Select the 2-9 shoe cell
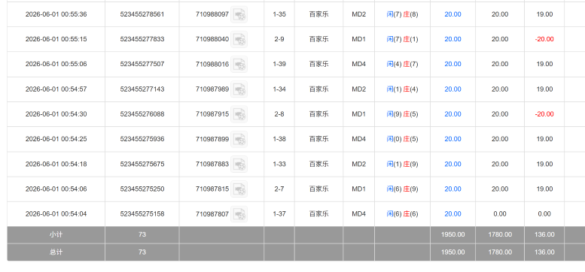 tap(279, 39)
